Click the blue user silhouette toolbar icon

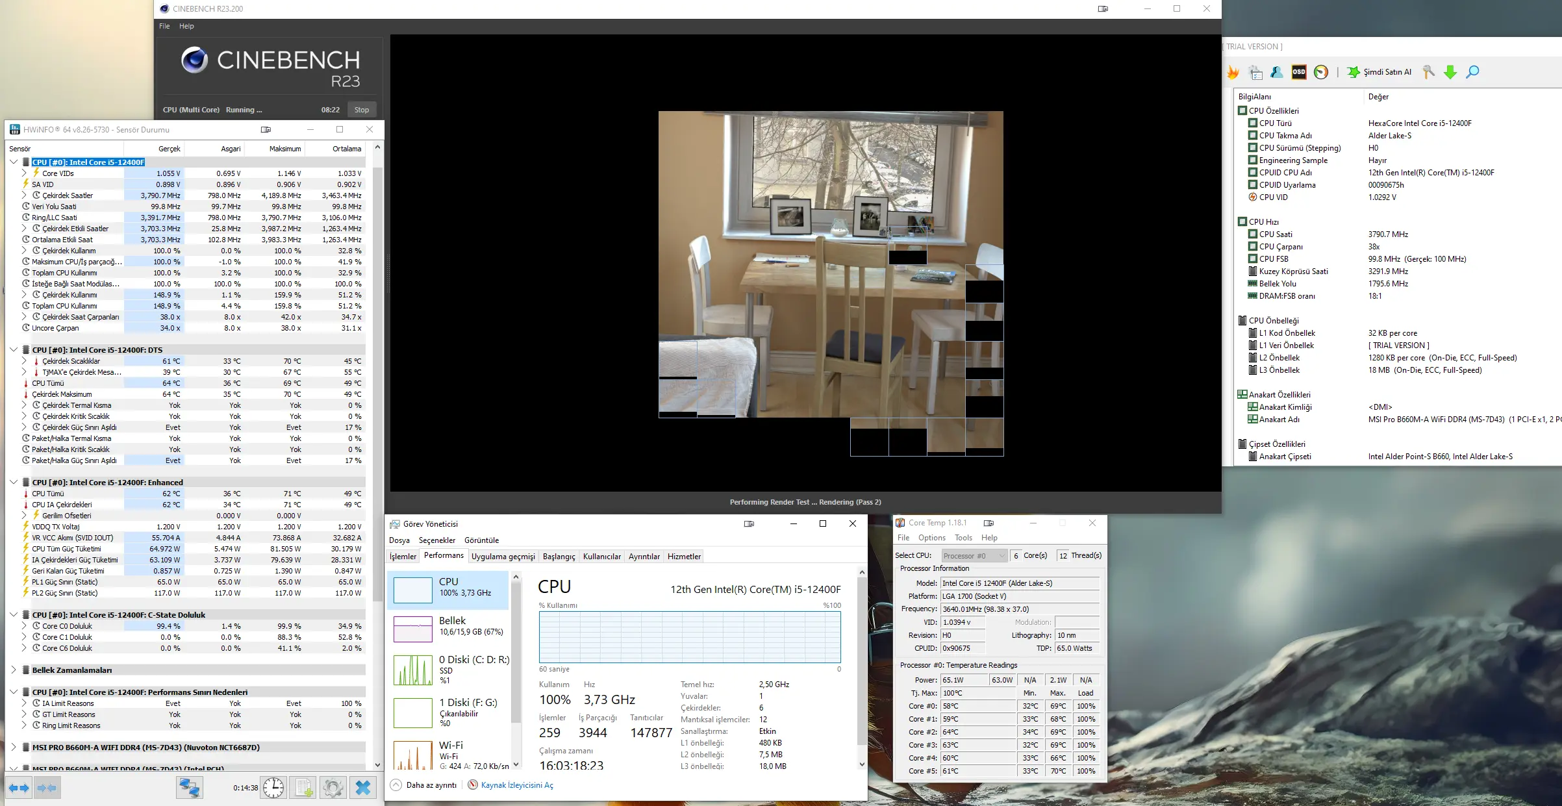(x=1277, y=72)
